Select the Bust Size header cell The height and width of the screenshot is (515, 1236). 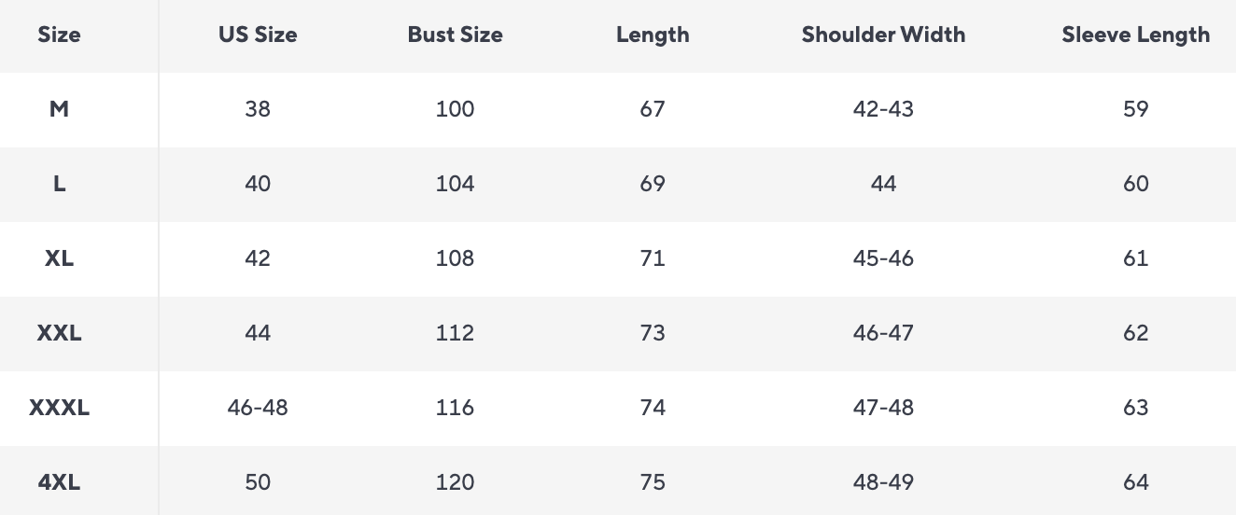click(x=455, y=35)
